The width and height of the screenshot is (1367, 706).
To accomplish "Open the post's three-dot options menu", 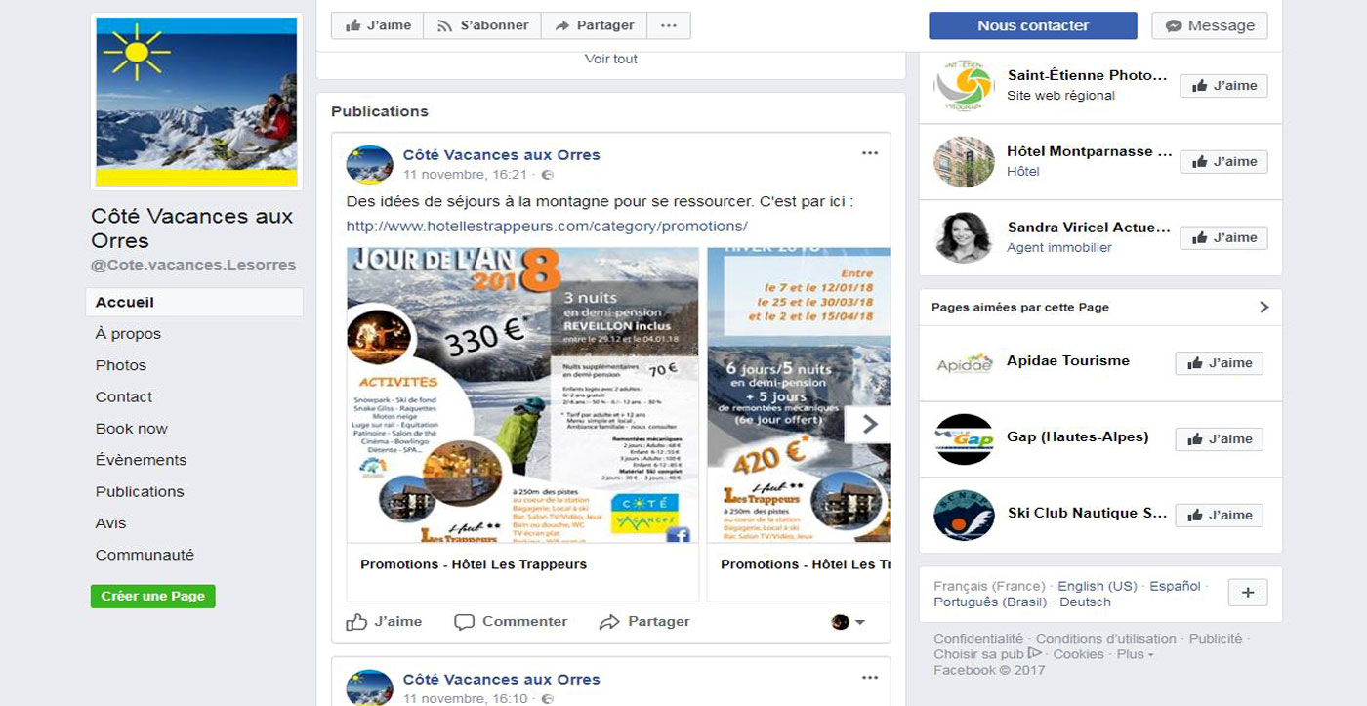I will (869, 153).
